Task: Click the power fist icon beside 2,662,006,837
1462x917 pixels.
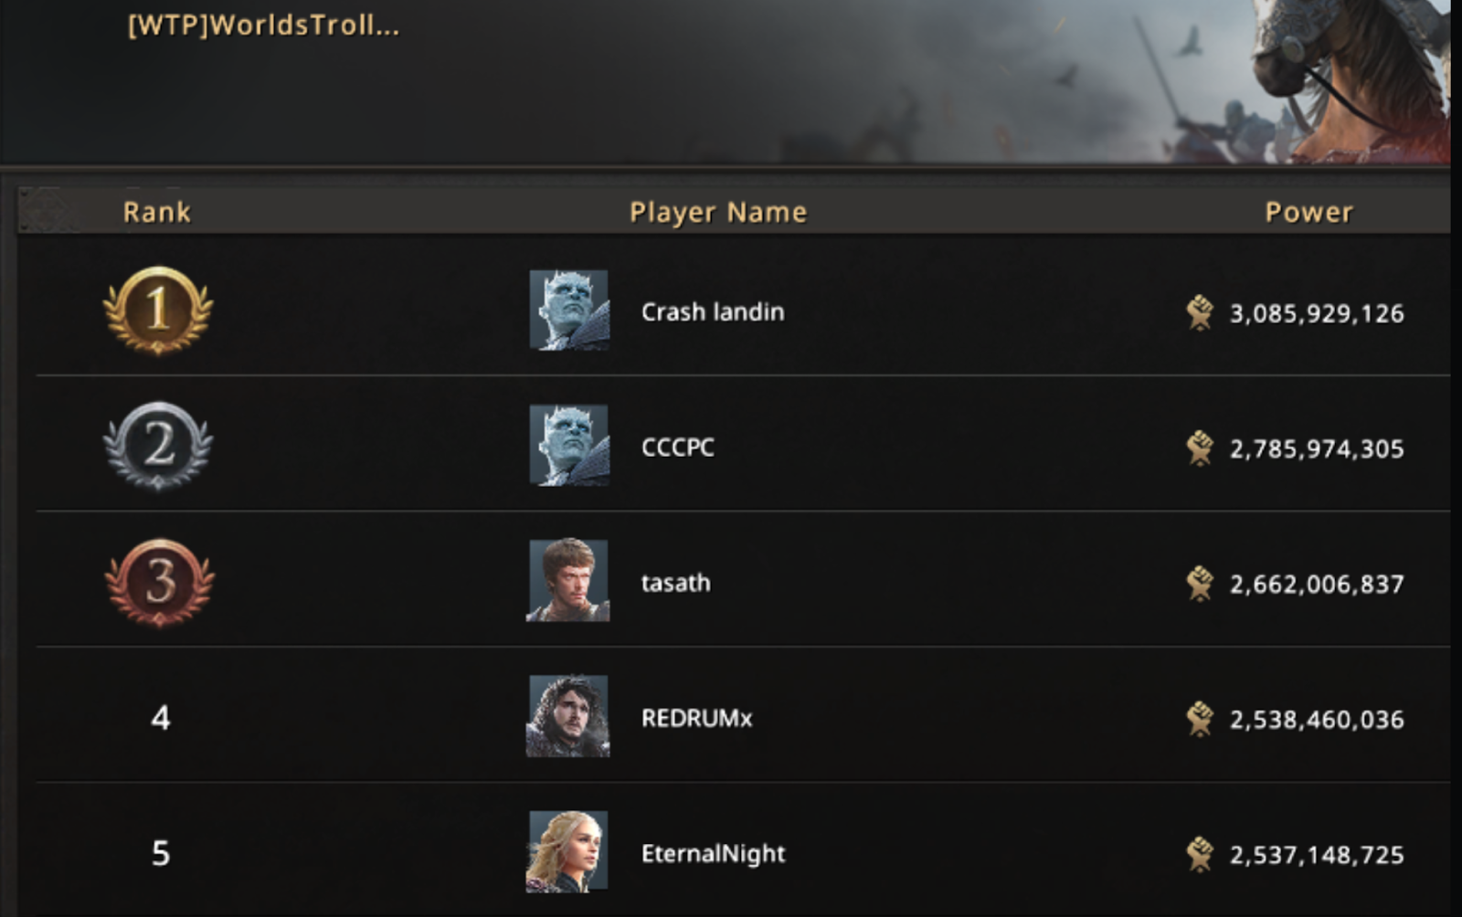Action: 1200,583
